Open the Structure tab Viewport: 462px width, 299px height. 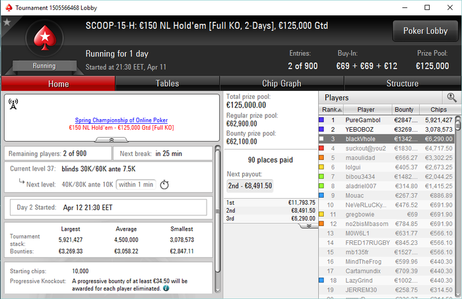[403, 84]
